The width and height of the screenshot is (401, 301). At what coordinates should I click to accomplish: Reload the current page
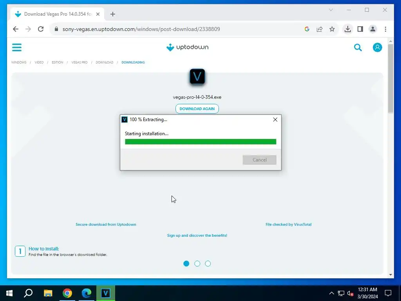click(41, 29)
